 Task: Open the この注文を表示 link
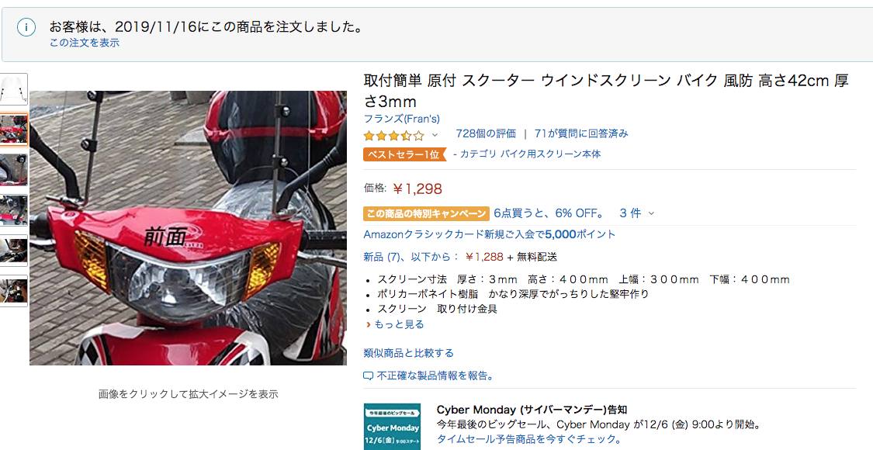(x=84, y=43)
